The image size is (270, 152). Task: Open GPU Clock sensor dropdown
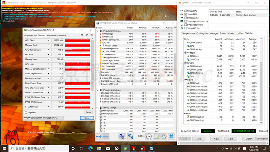pyautogui.click(x=49, y=40)
